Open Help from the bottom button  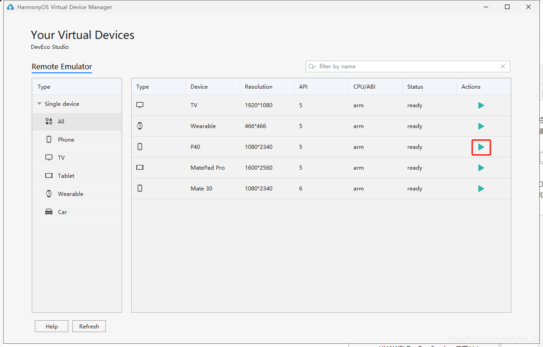(x=52, y=326)
